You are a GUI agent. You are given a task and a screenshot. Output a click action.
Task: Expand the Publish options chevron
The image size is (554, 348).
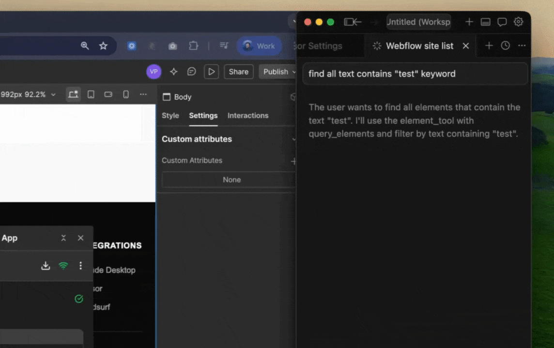click(293, 72)
